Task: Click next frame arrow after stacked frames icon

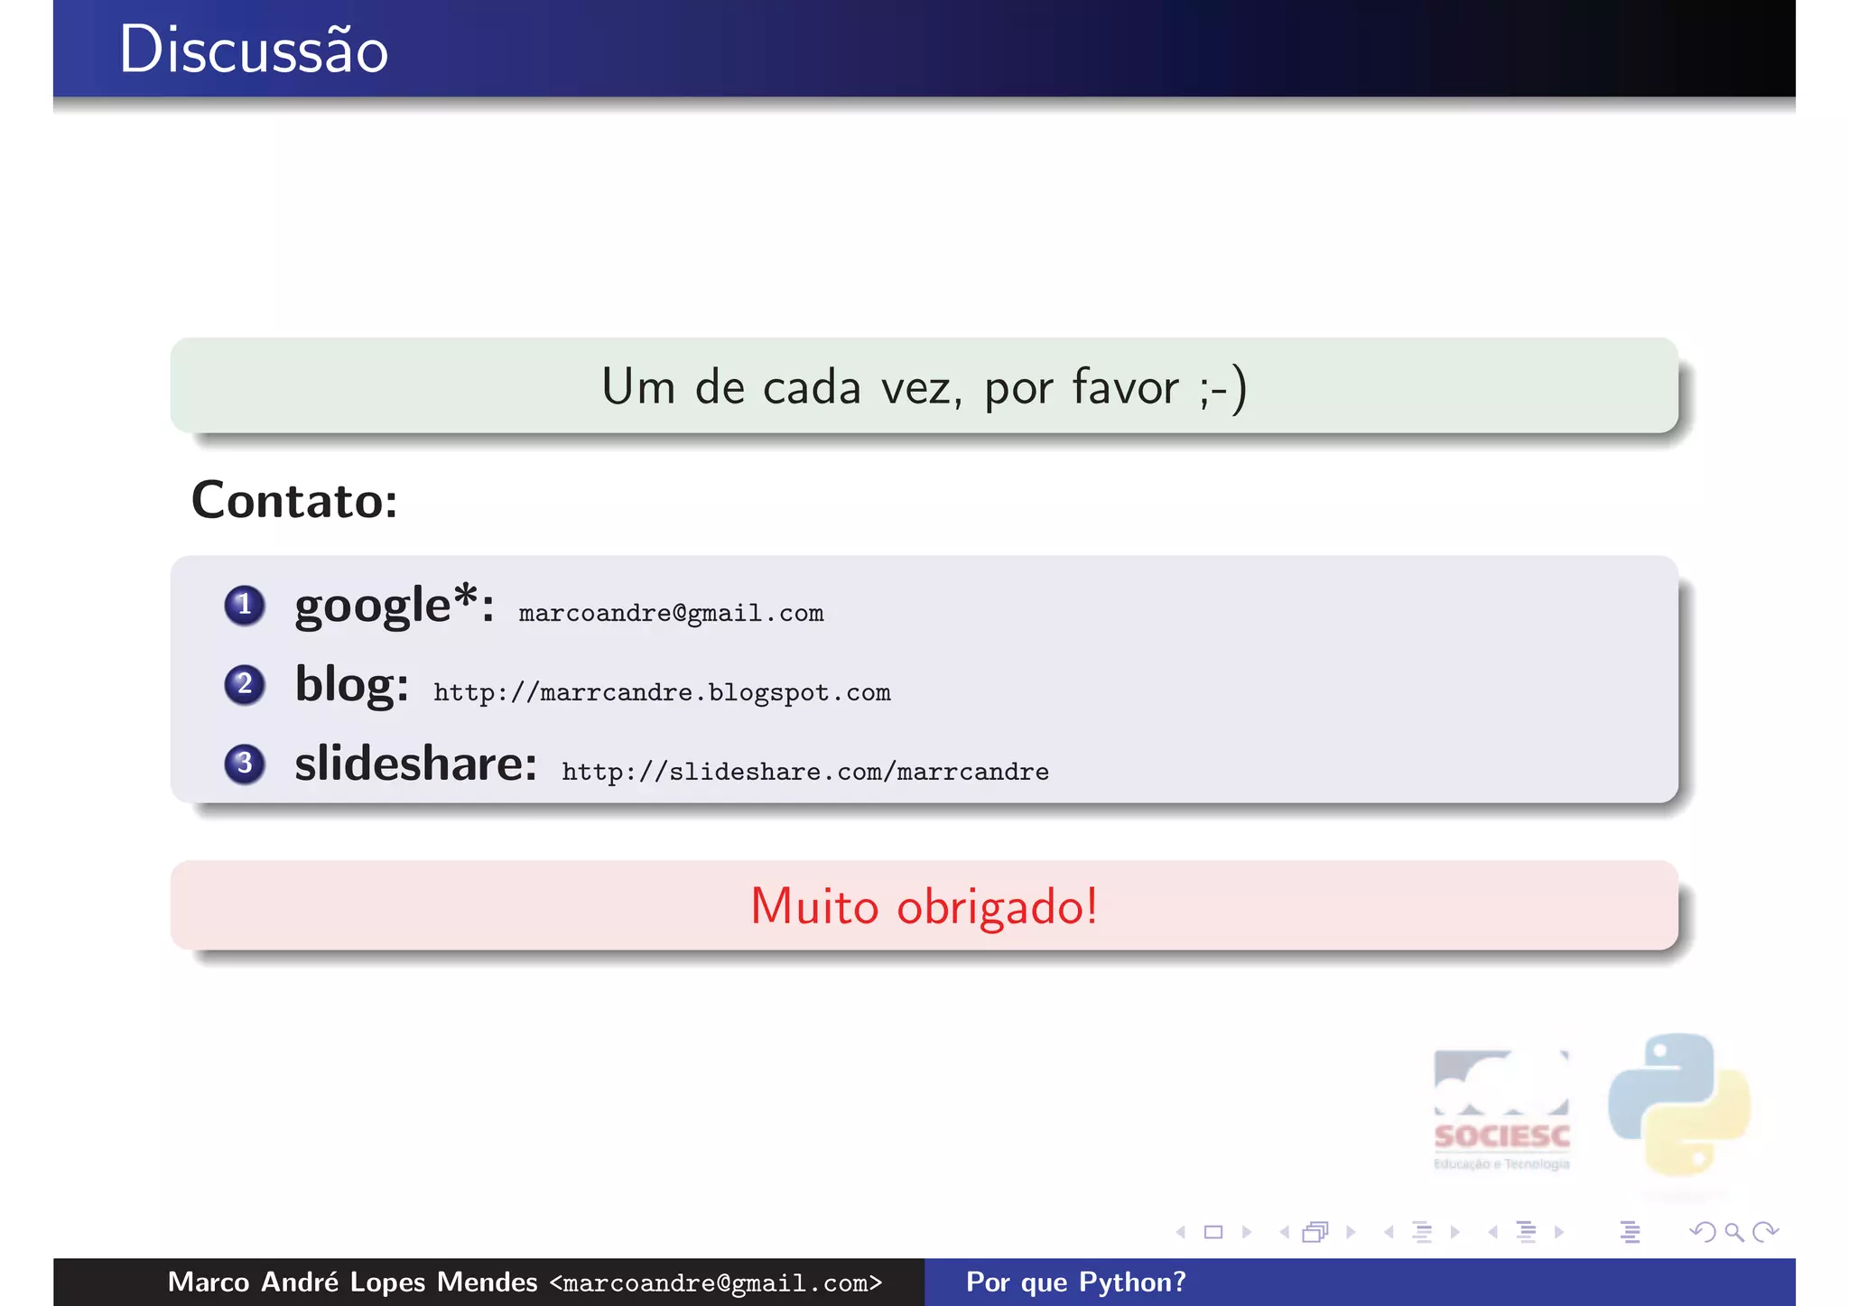Action: click(x=1351, y=1232)
